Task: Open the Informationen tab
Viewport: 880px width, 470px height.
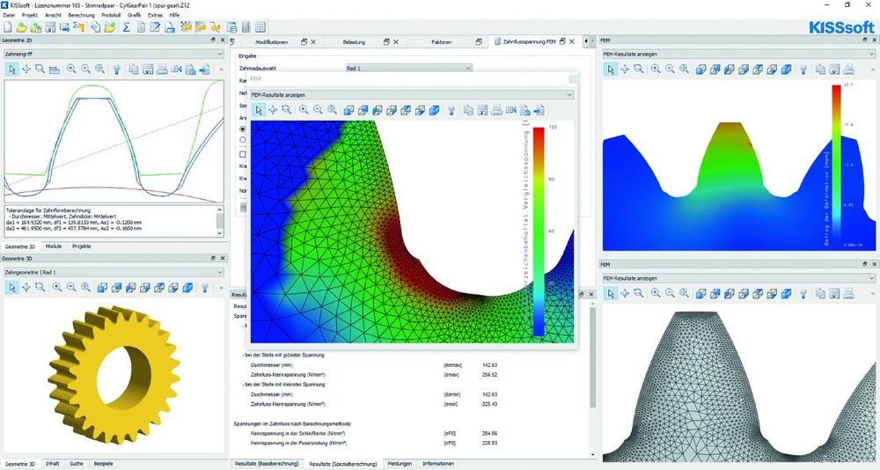Action: pos(438,464)
